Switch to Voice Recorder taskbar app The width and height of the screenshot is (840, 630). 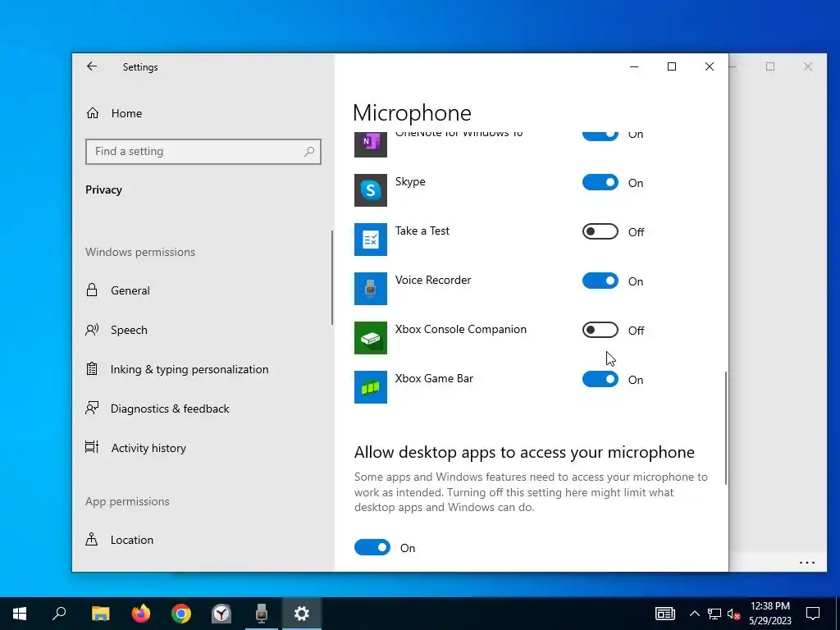point(262,614)
